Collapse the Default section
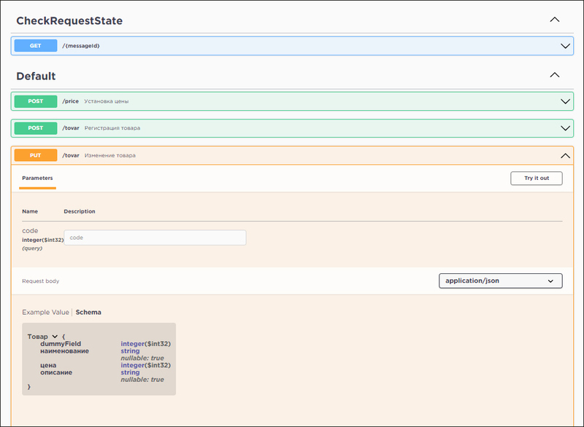 click(x=553, y=75)
